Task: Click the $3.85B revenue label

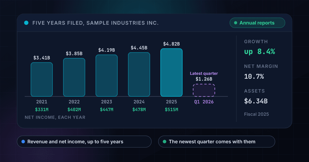Action: [74, 54]
